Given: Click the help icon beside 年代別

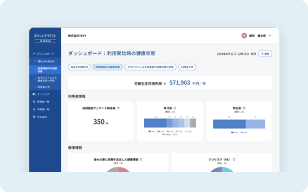Looking at the screenshot, I should coord(175,108).
